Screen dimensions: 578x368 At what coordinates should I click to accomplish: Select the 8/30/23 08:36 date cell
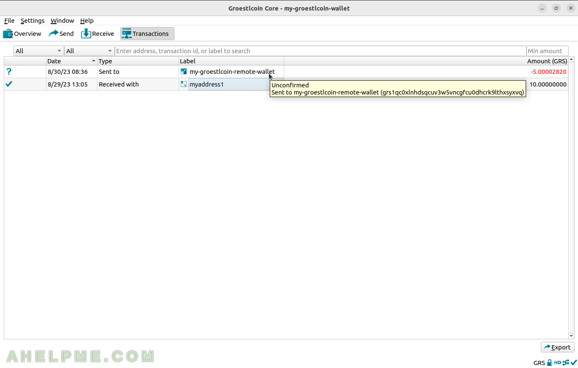pos(72,72)
